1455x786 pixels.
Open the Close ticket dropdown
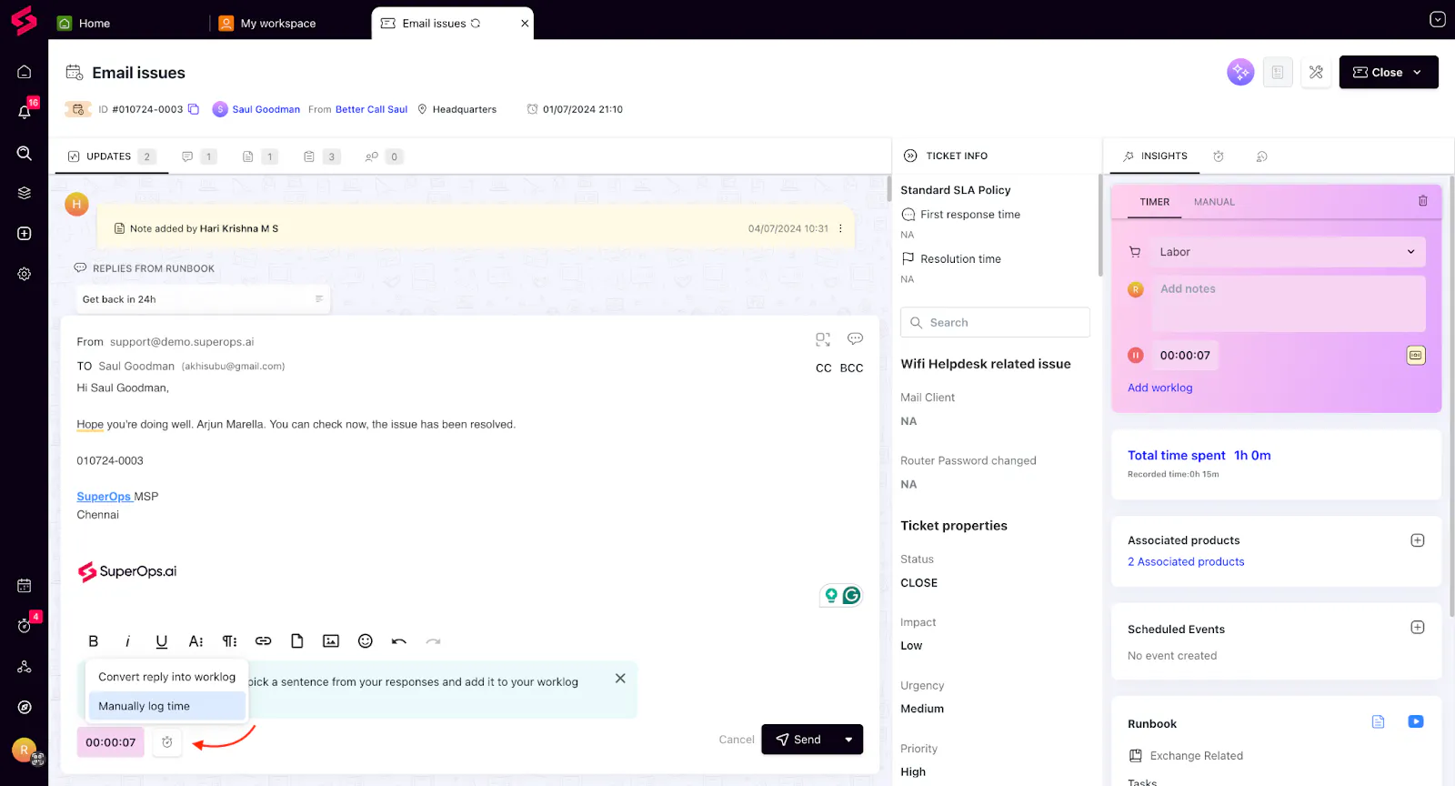pyautogui.click(x=1389, y=72)
